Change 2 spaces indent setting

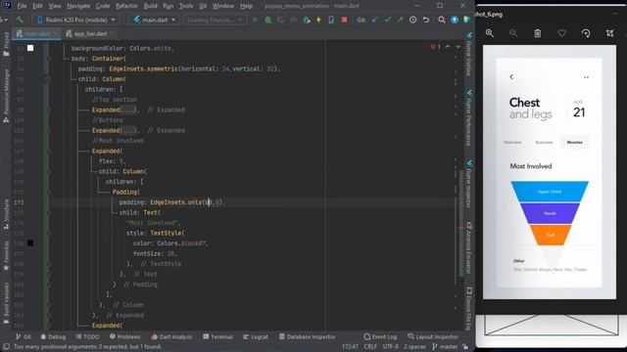tap(414, 347)
